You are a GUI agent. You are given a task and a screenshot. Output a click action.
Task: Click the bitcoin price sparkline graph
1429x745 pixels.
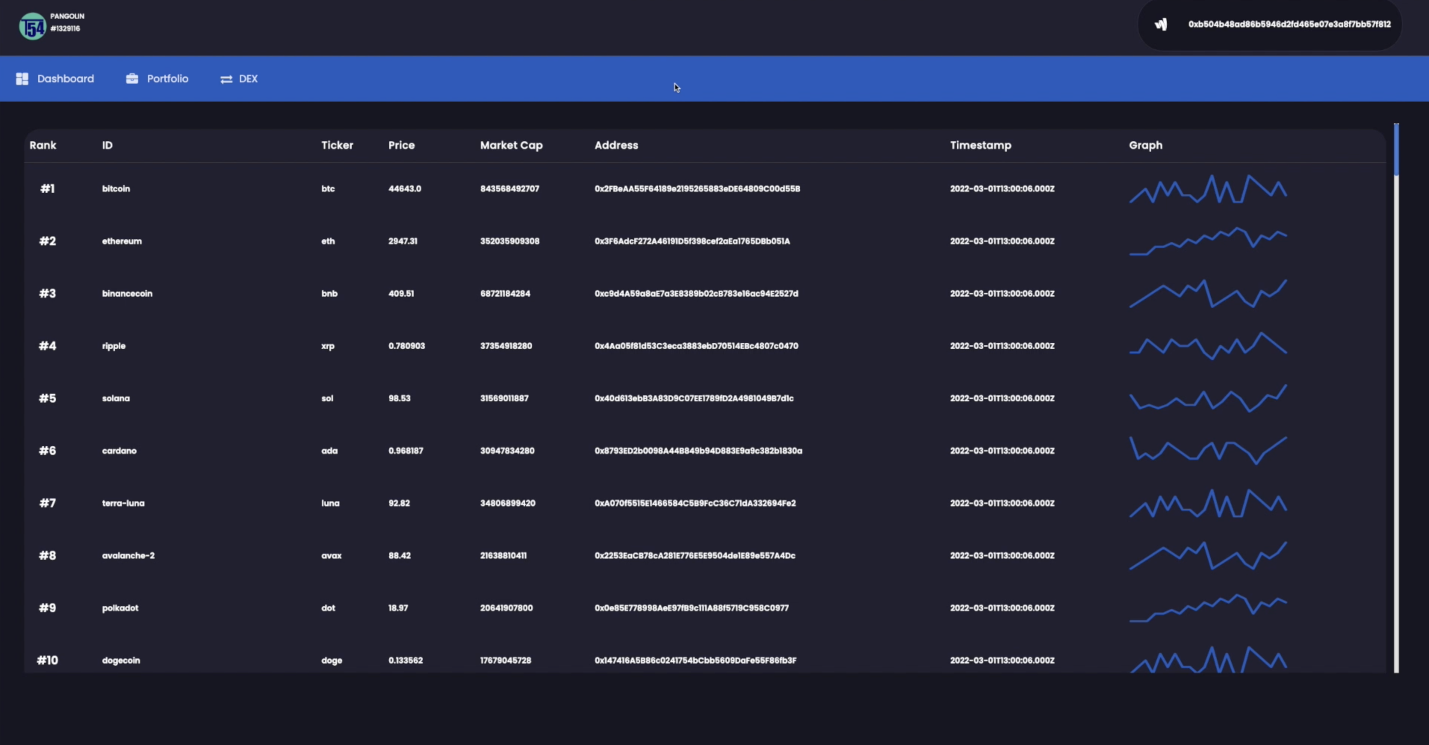point(1208,189)
